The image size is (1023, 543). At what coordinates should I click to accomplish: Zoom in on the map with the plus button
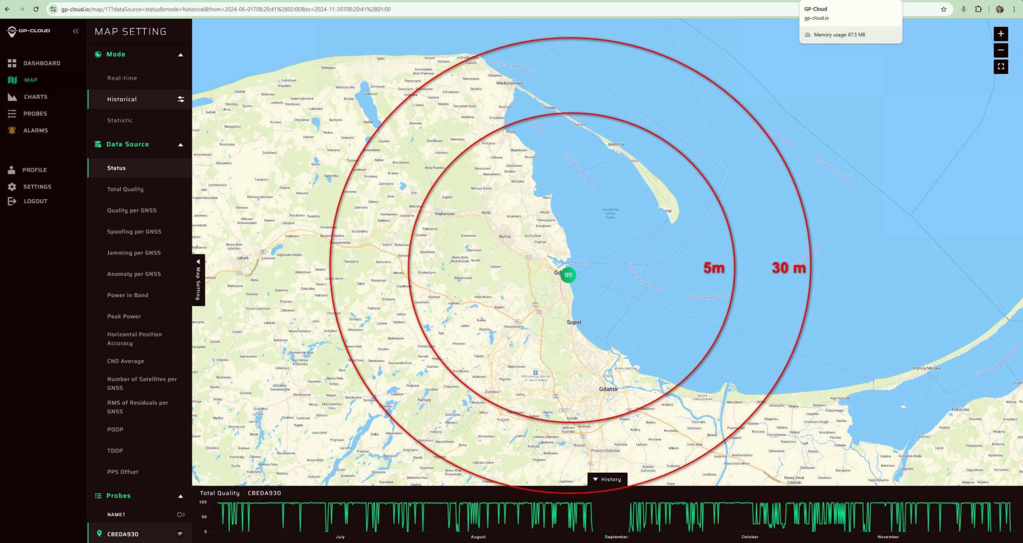1001,34
